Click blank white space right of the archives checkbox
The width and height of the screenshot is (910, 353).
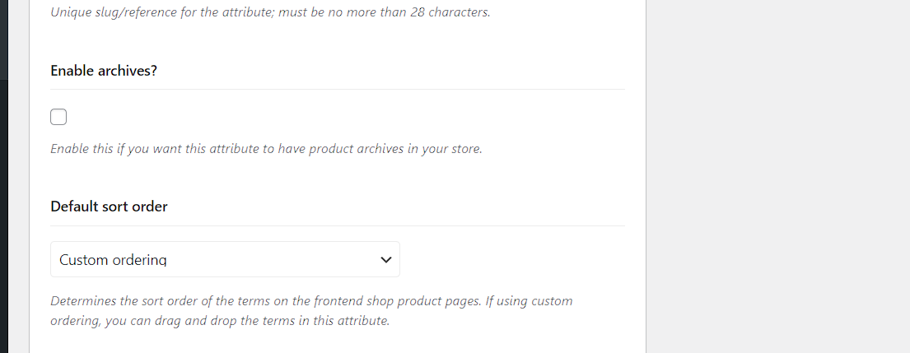pos(329,117)
